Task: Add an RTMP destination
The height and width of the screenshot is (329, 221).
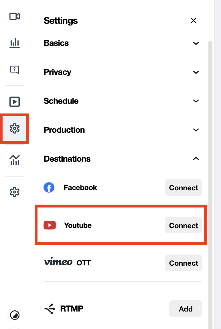Action: tap(186, 309)
